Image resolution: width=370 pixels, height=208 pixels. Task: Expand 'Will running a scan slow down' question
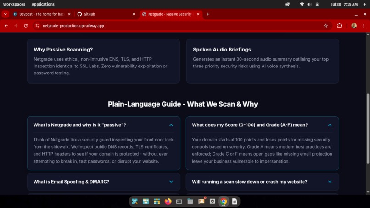[x=263, y=182]
